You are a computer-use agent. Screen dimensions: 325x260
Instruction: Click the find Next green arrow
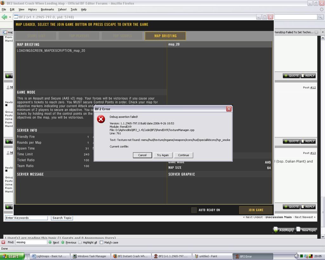(50, 242)
